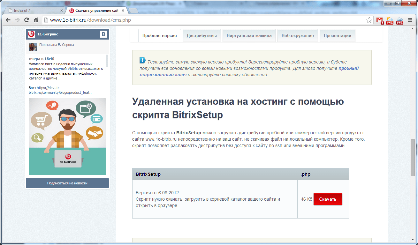Open the browser home page icon
The height and width of the screenshot is (245, 418).
point(36,20)
